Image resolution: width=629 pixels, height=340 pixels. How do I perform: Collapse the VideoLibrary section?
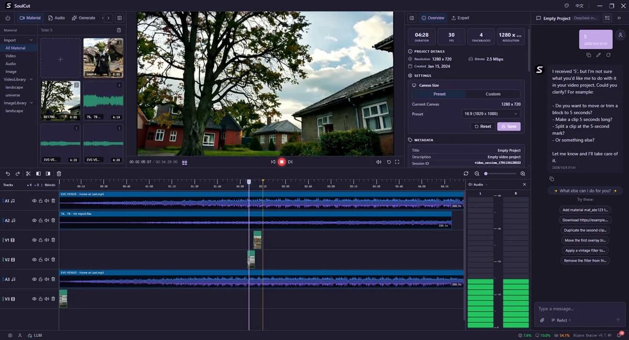(31, 80)
